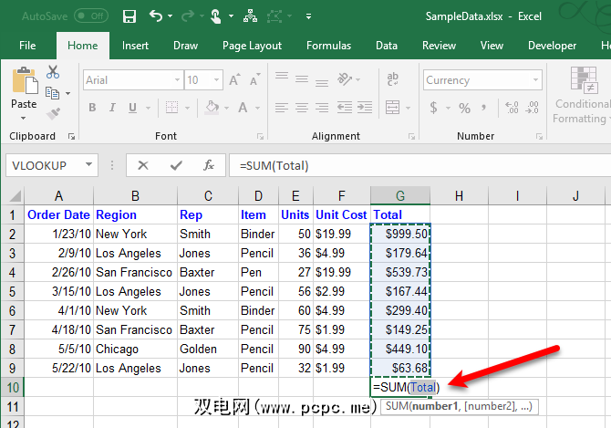Click the Cut scissors icon
Viewport: 611px width, 428px height.
(x=53, y=72)
